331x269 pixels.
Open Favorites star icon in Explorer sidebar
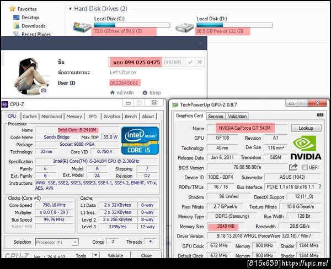tap(12, 9)
